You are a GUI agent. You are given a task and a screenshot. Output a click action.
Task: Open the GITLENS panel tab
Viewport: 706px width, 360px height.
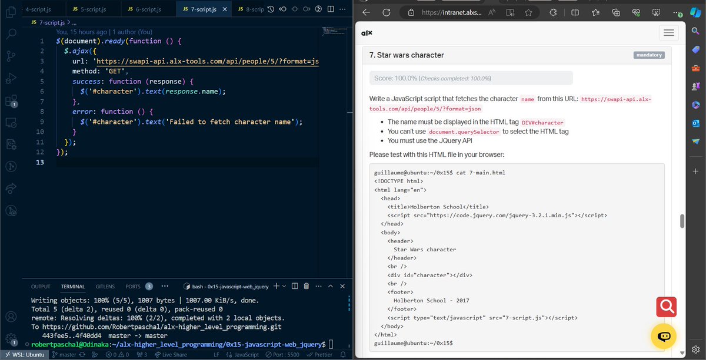105,287
